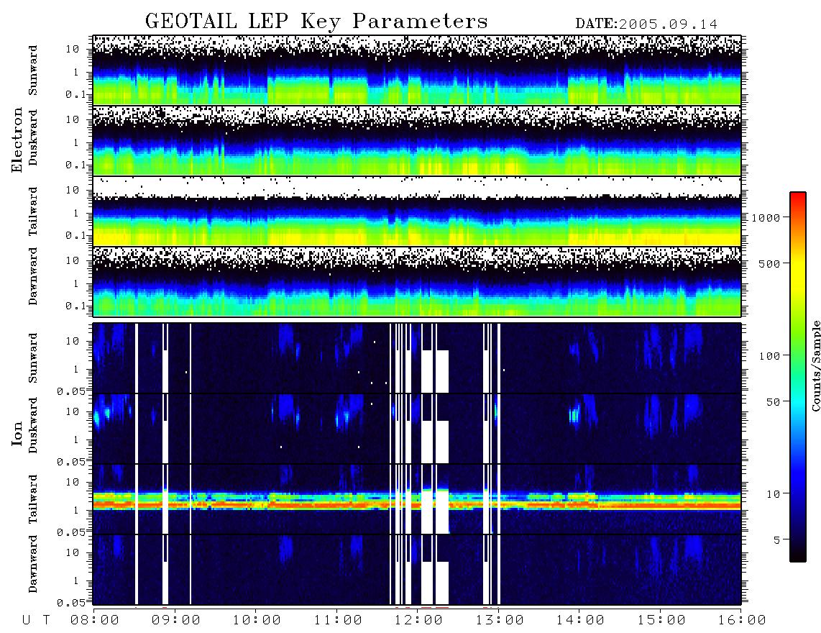Click the Electron Tailward panel label
This screenshot has height=633, width=821.
click(x=33, y=211)
